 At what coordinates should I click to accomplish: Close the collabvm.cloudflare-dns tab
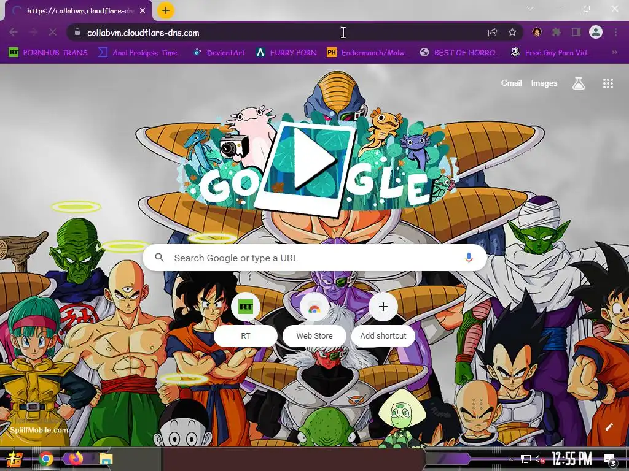coord(143,11)
